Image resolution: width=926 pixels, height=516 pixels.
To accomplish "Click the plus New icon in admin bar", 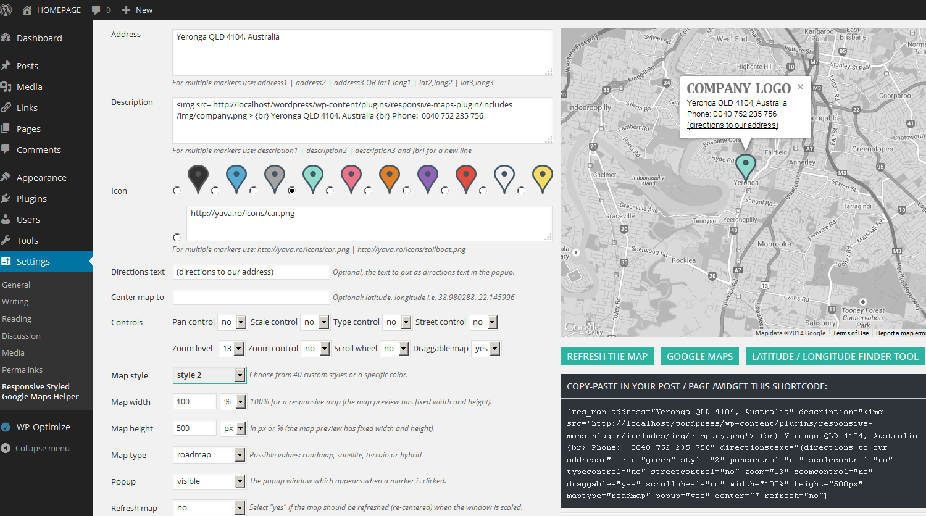I will [x=126, y=10].
